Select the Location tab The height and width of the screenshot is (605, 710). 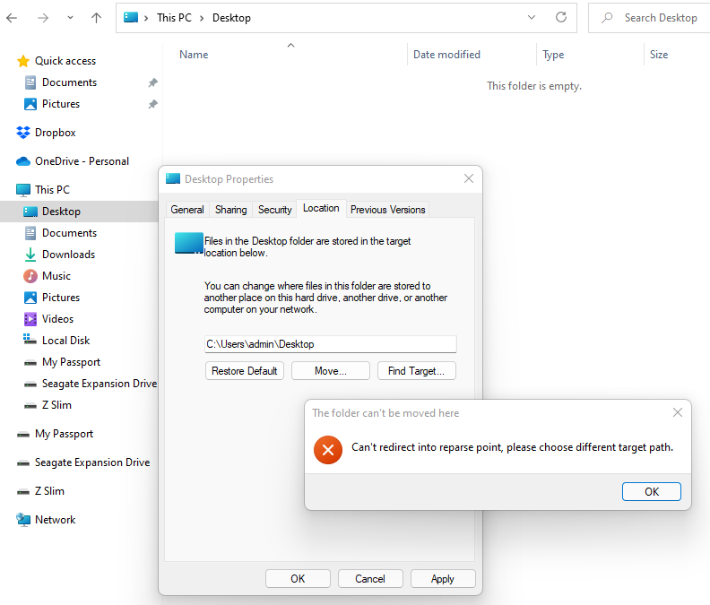321,208
